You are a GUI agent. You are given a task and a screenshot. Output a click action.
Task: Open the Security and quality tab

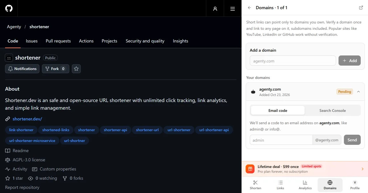[145, 41]
